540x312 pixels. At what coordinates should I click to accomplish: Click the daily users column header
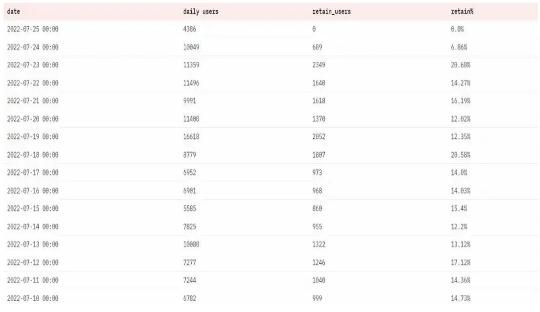tap(201, 10)
